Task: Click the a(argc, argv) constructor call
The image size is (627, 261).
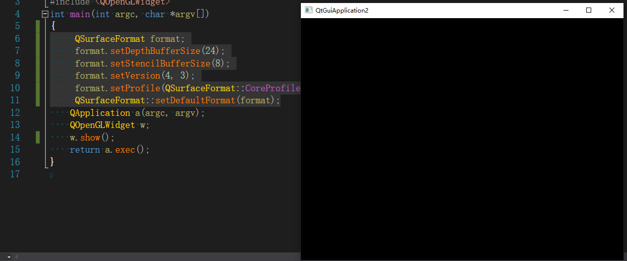Action: pyautogui.click(x=168, y=113)
